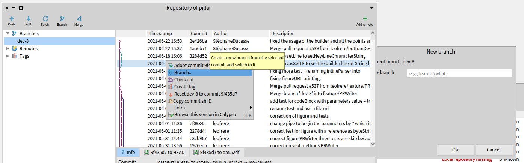Expand the Remotes tree node
The height and width of the screenshot is (163, 524).
coord(8,49)
